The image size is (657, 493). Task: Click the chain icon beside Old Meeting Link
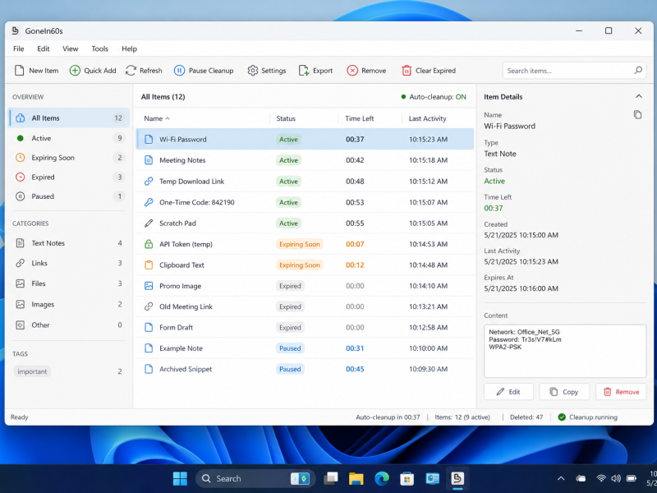coord(149,306)
